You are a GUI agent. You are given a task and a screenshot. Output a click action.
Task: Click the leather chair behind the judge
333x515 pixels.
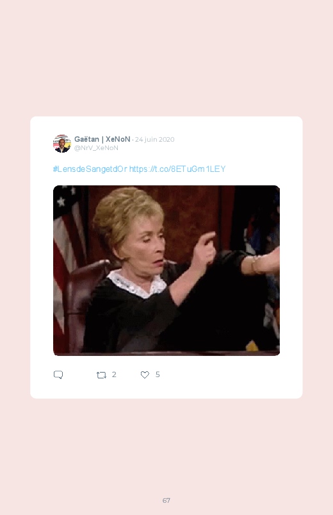[87, 296]
